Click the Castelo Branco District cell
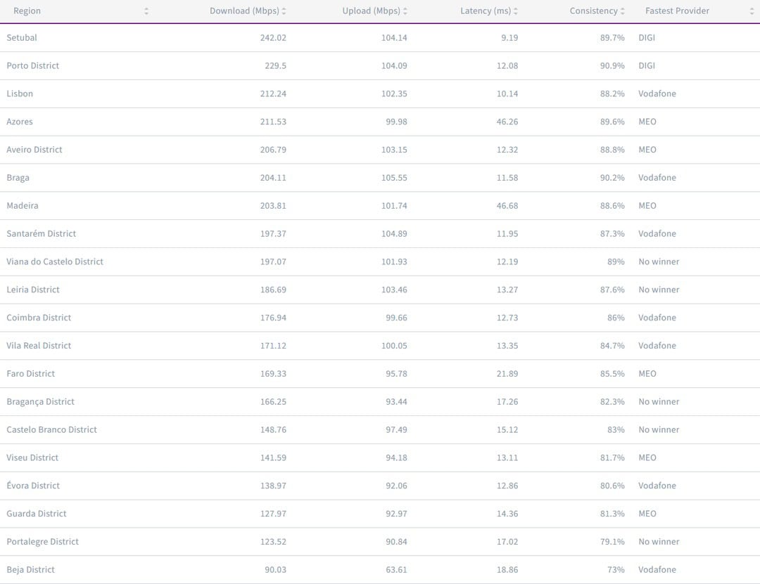Viewport: 760px width, 584px height. (52, 430)
